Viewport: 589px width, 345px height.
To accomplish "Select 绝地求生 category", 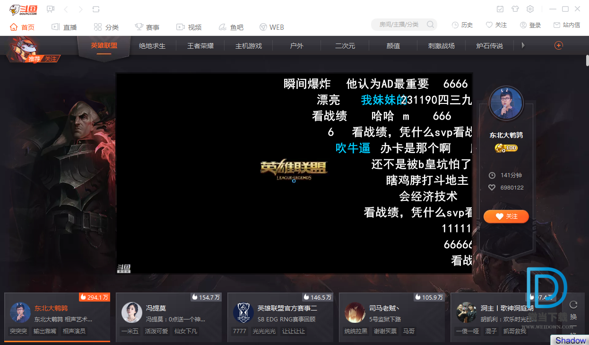I will click(x=152, y=46).
